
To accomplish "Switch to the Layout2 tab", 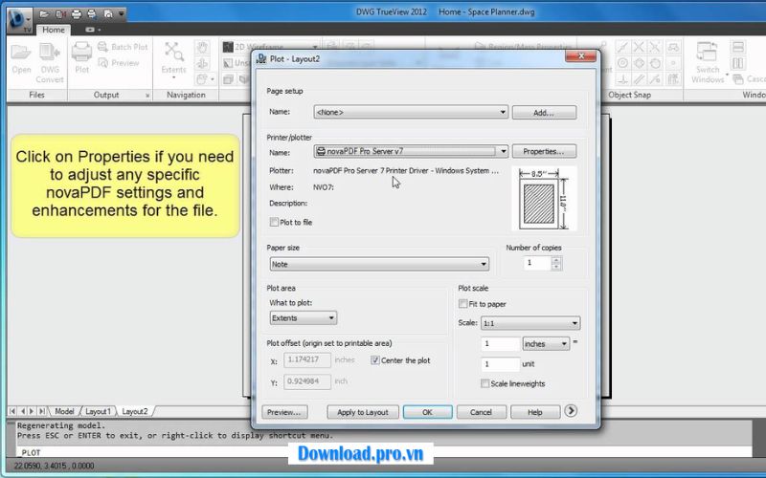I will pos(134,411).
